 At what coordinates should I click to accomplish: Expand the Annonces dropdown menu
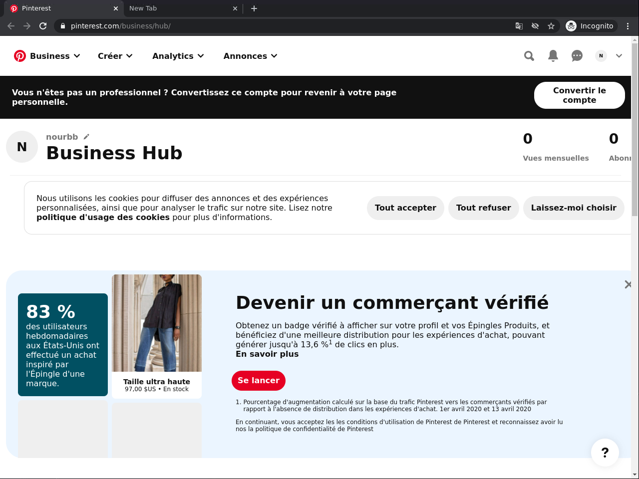point(251,56)
